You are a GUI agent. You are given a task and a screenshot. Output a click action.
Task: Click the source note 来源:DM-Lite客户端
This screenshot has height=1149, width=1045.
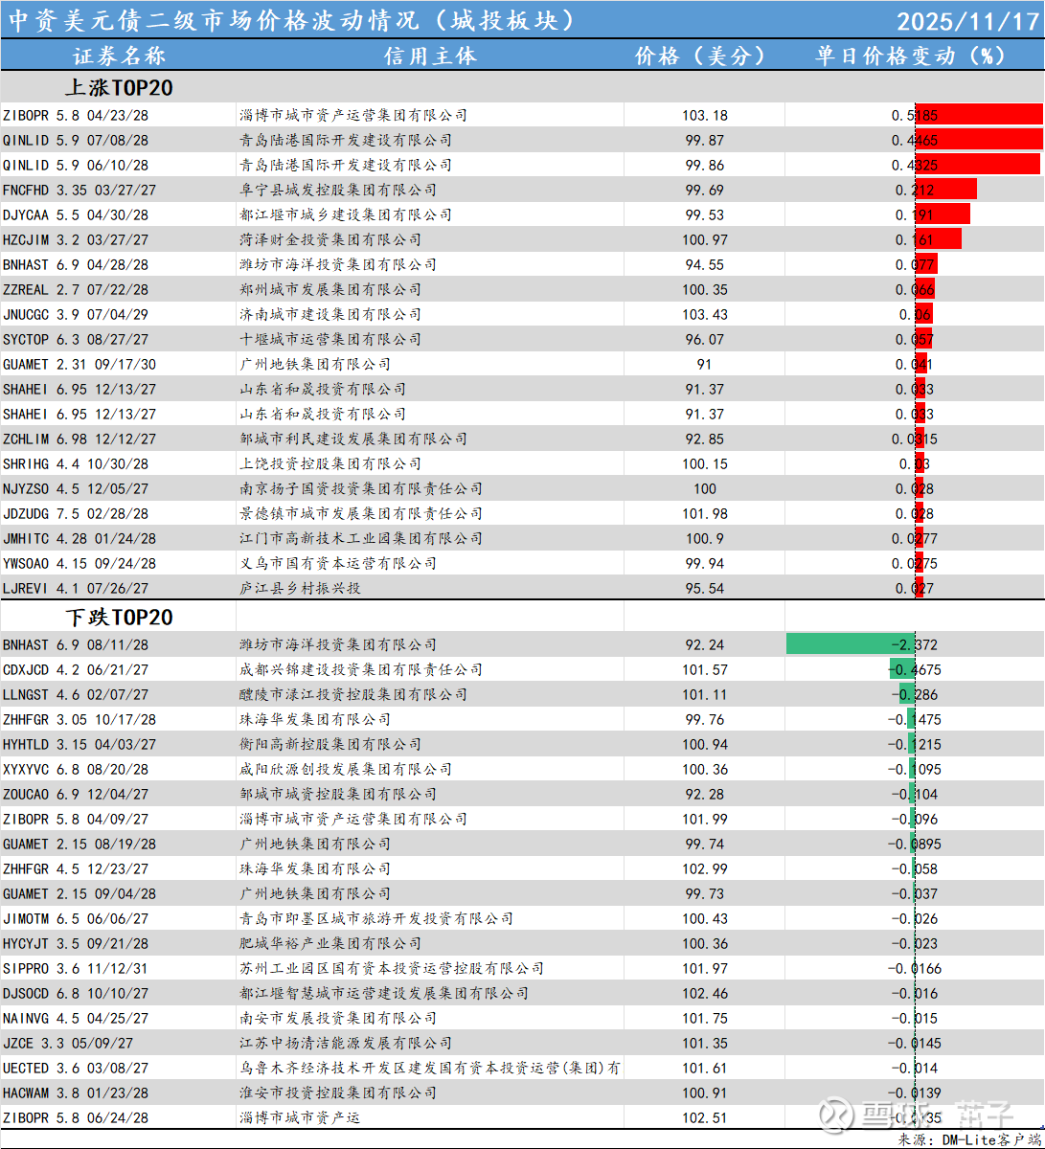[968, 1139]
